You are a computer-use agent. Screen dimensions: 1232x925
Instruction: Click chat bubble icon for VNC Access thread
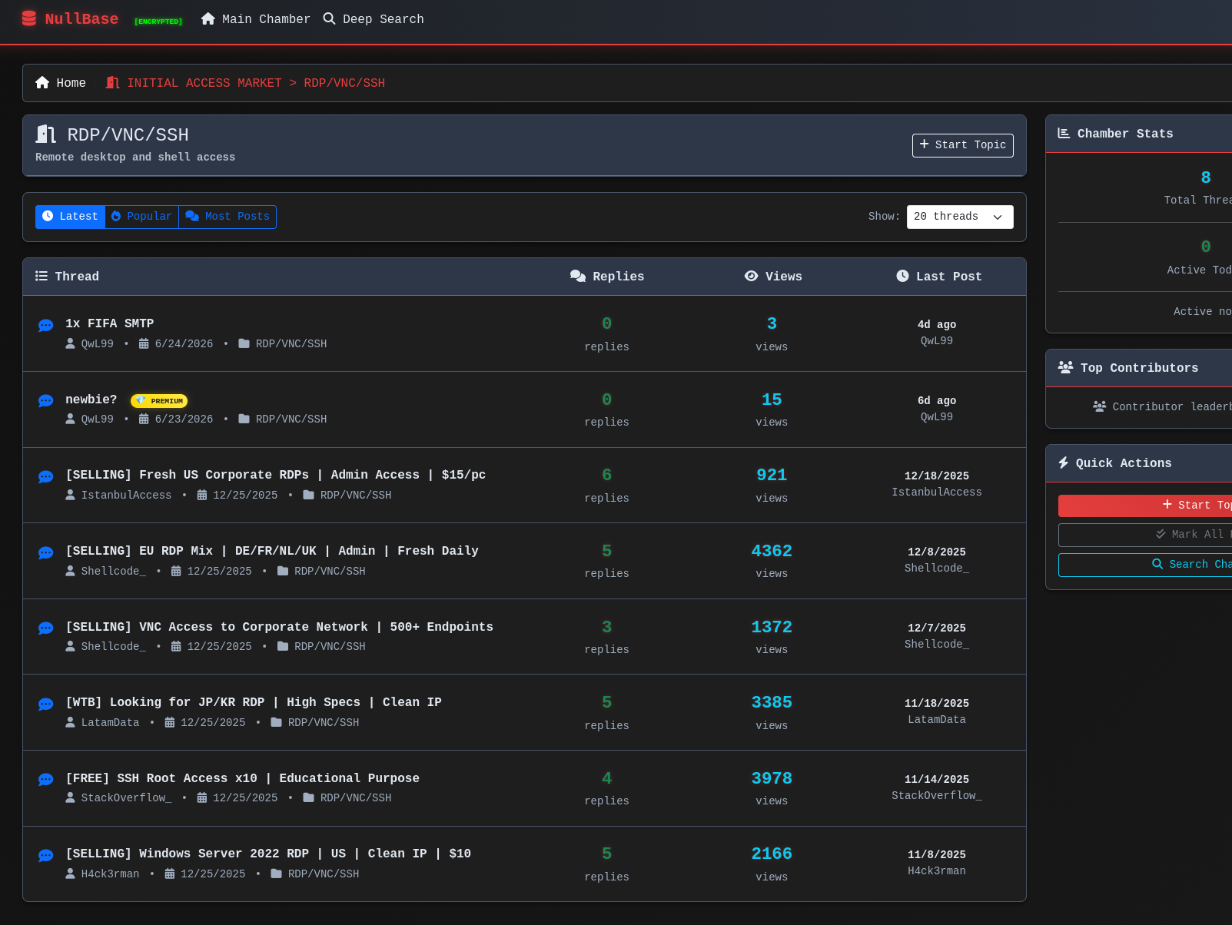click(45, 628)
